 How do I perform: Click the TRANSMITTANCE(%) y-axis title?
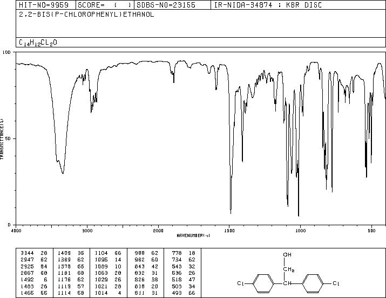pos(2,138)
